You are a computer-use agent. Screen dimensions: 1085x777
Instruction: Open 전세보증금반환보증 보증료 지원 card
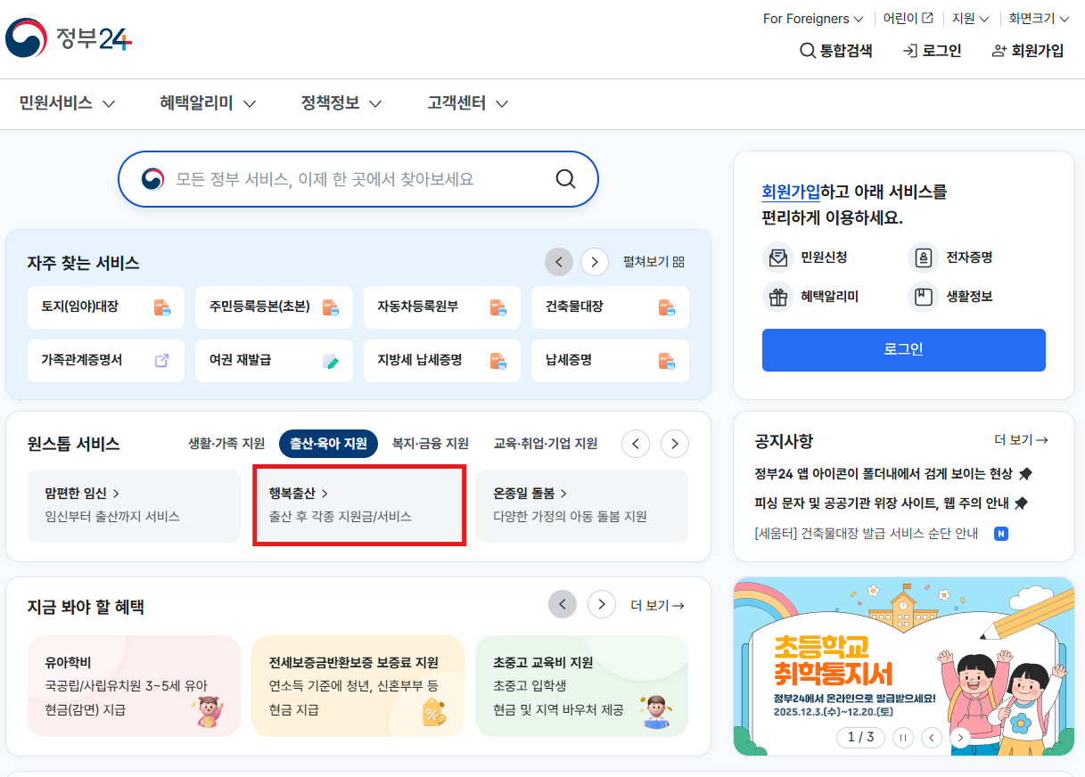(358, 686)
